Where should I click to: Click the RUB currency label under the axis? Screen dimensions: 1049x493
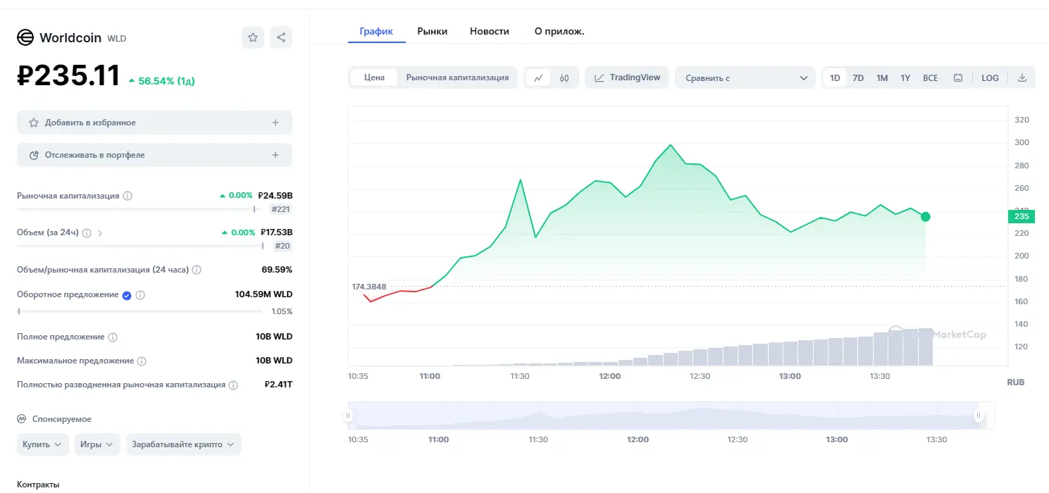(x=1016, y=382)
